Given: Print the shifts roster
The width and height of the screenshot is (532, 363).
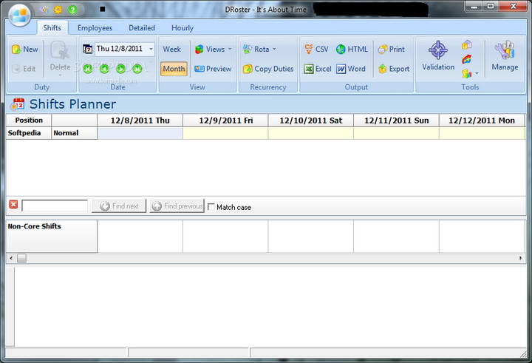Looking at the screenshot, I should point(391,50).
